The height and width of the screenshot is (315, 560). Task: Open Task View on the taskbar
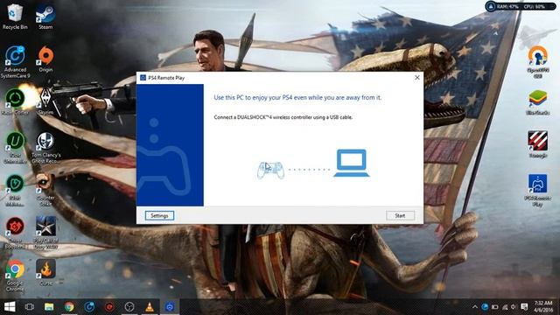click(29, 307)
